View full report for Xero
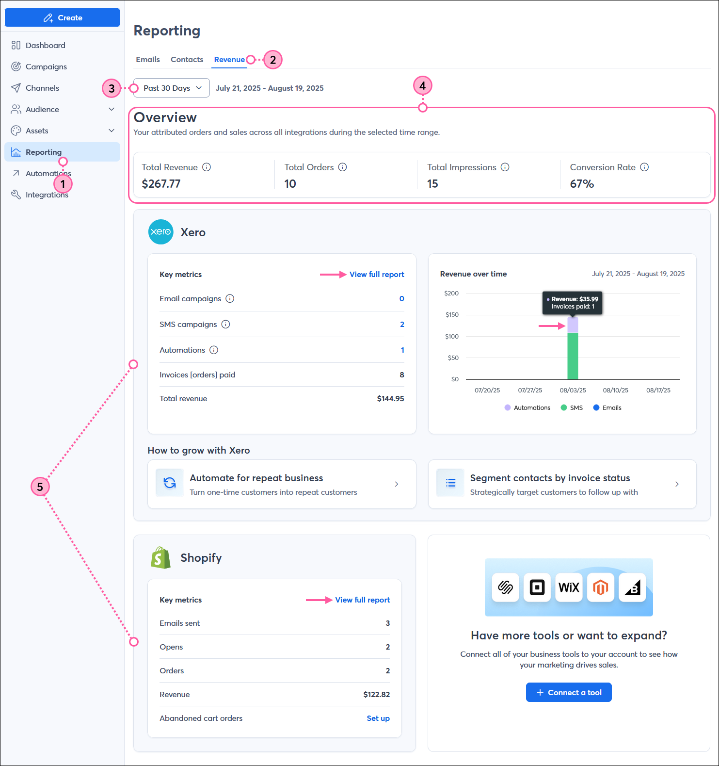The width and height of the screenshot is (719, 766). pos(377,274)
